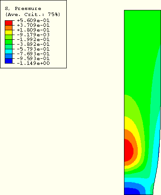Click the Ave. Crit.: 75% label

coord(33,14)
